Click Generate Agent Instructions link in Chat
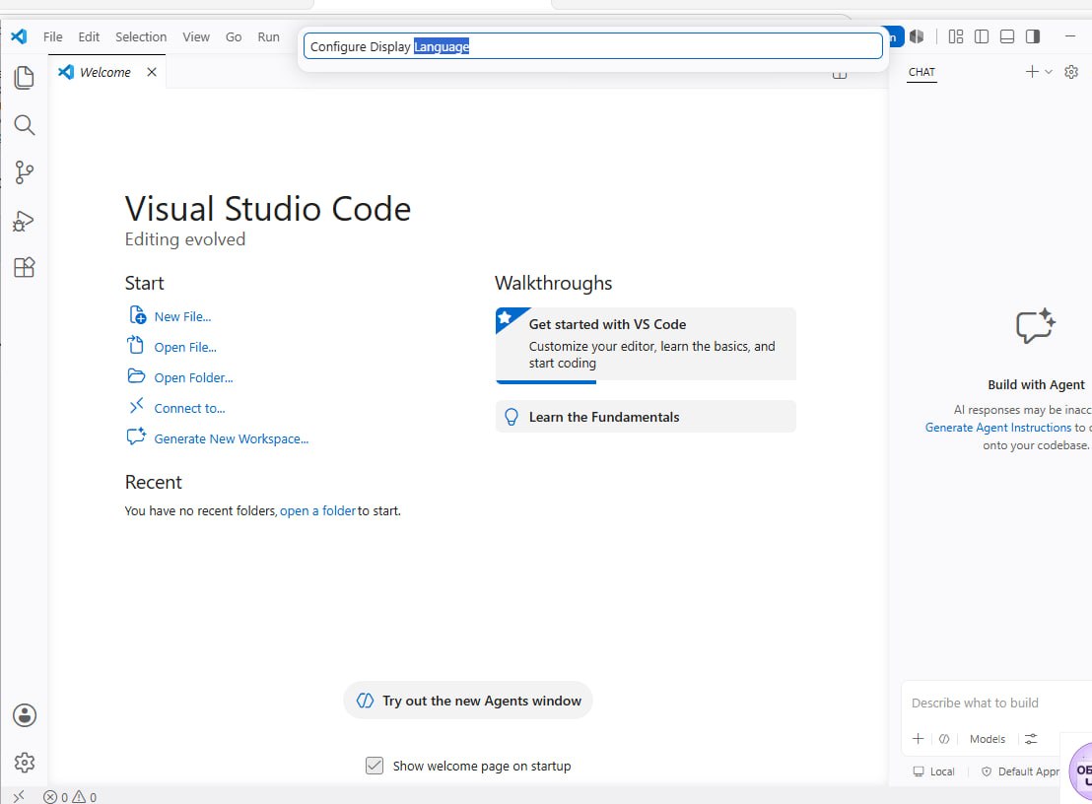Screen dimensions: 1092x804 pyautogui.click(x=998, y=428)
